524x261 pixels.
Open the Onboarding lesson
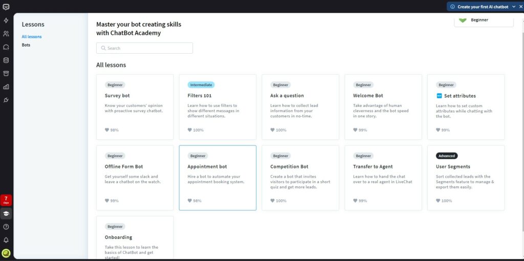135,237
